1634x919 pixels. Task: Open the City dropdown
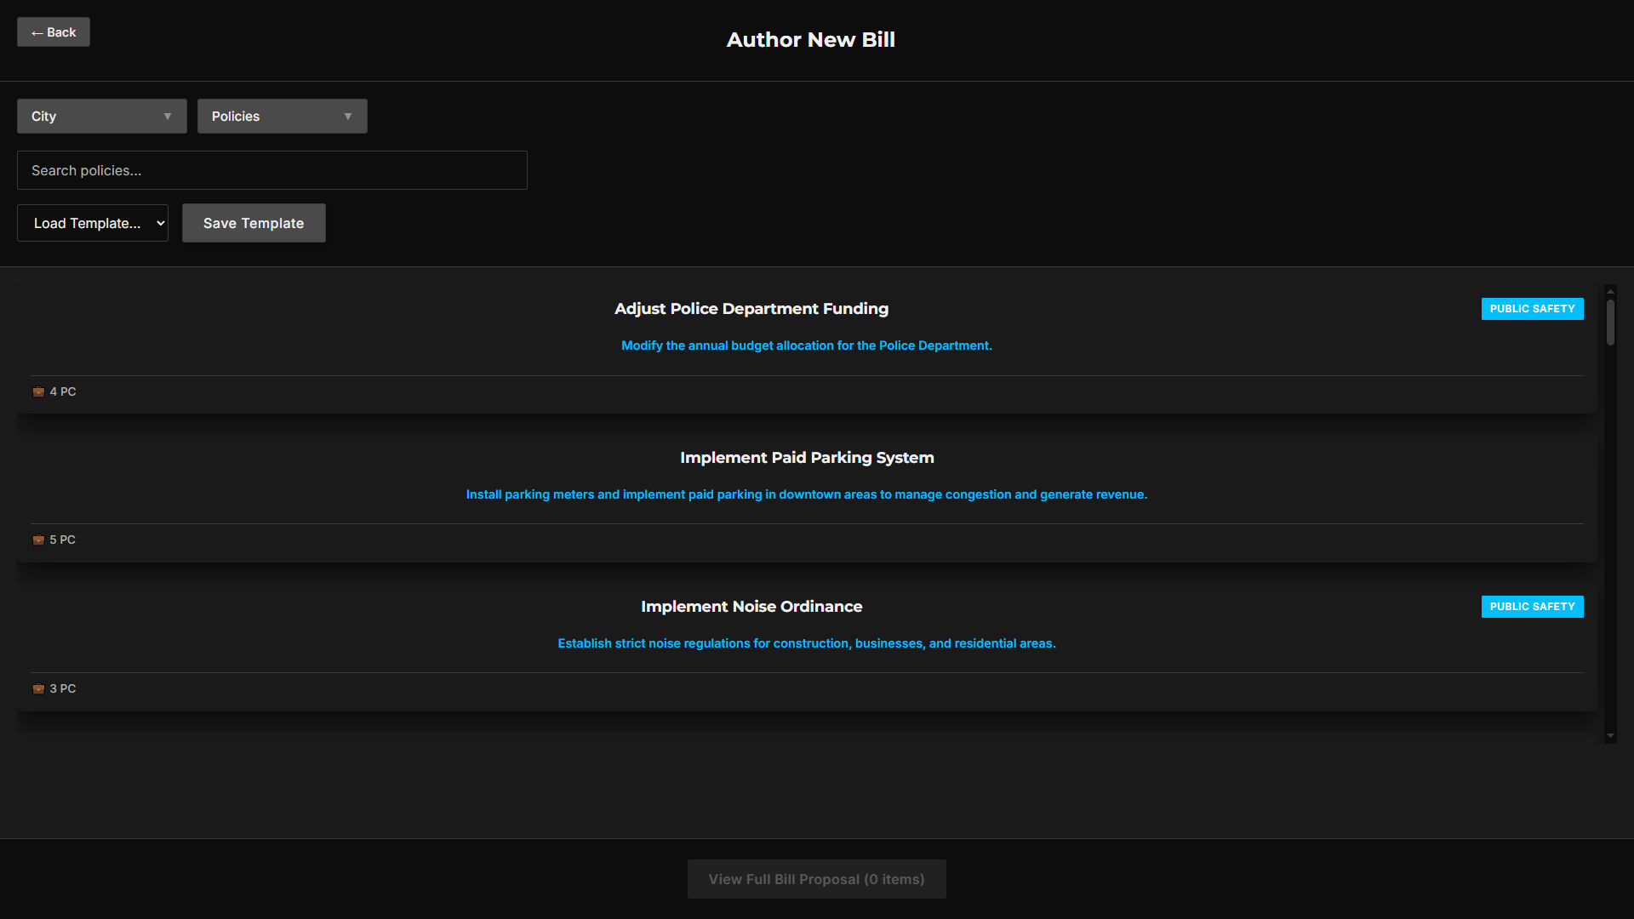[x=101, y=117]
